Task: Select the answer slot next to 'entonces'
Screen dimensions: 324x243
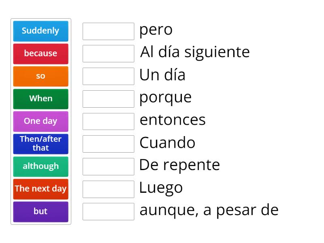Action: click(108, 121)
